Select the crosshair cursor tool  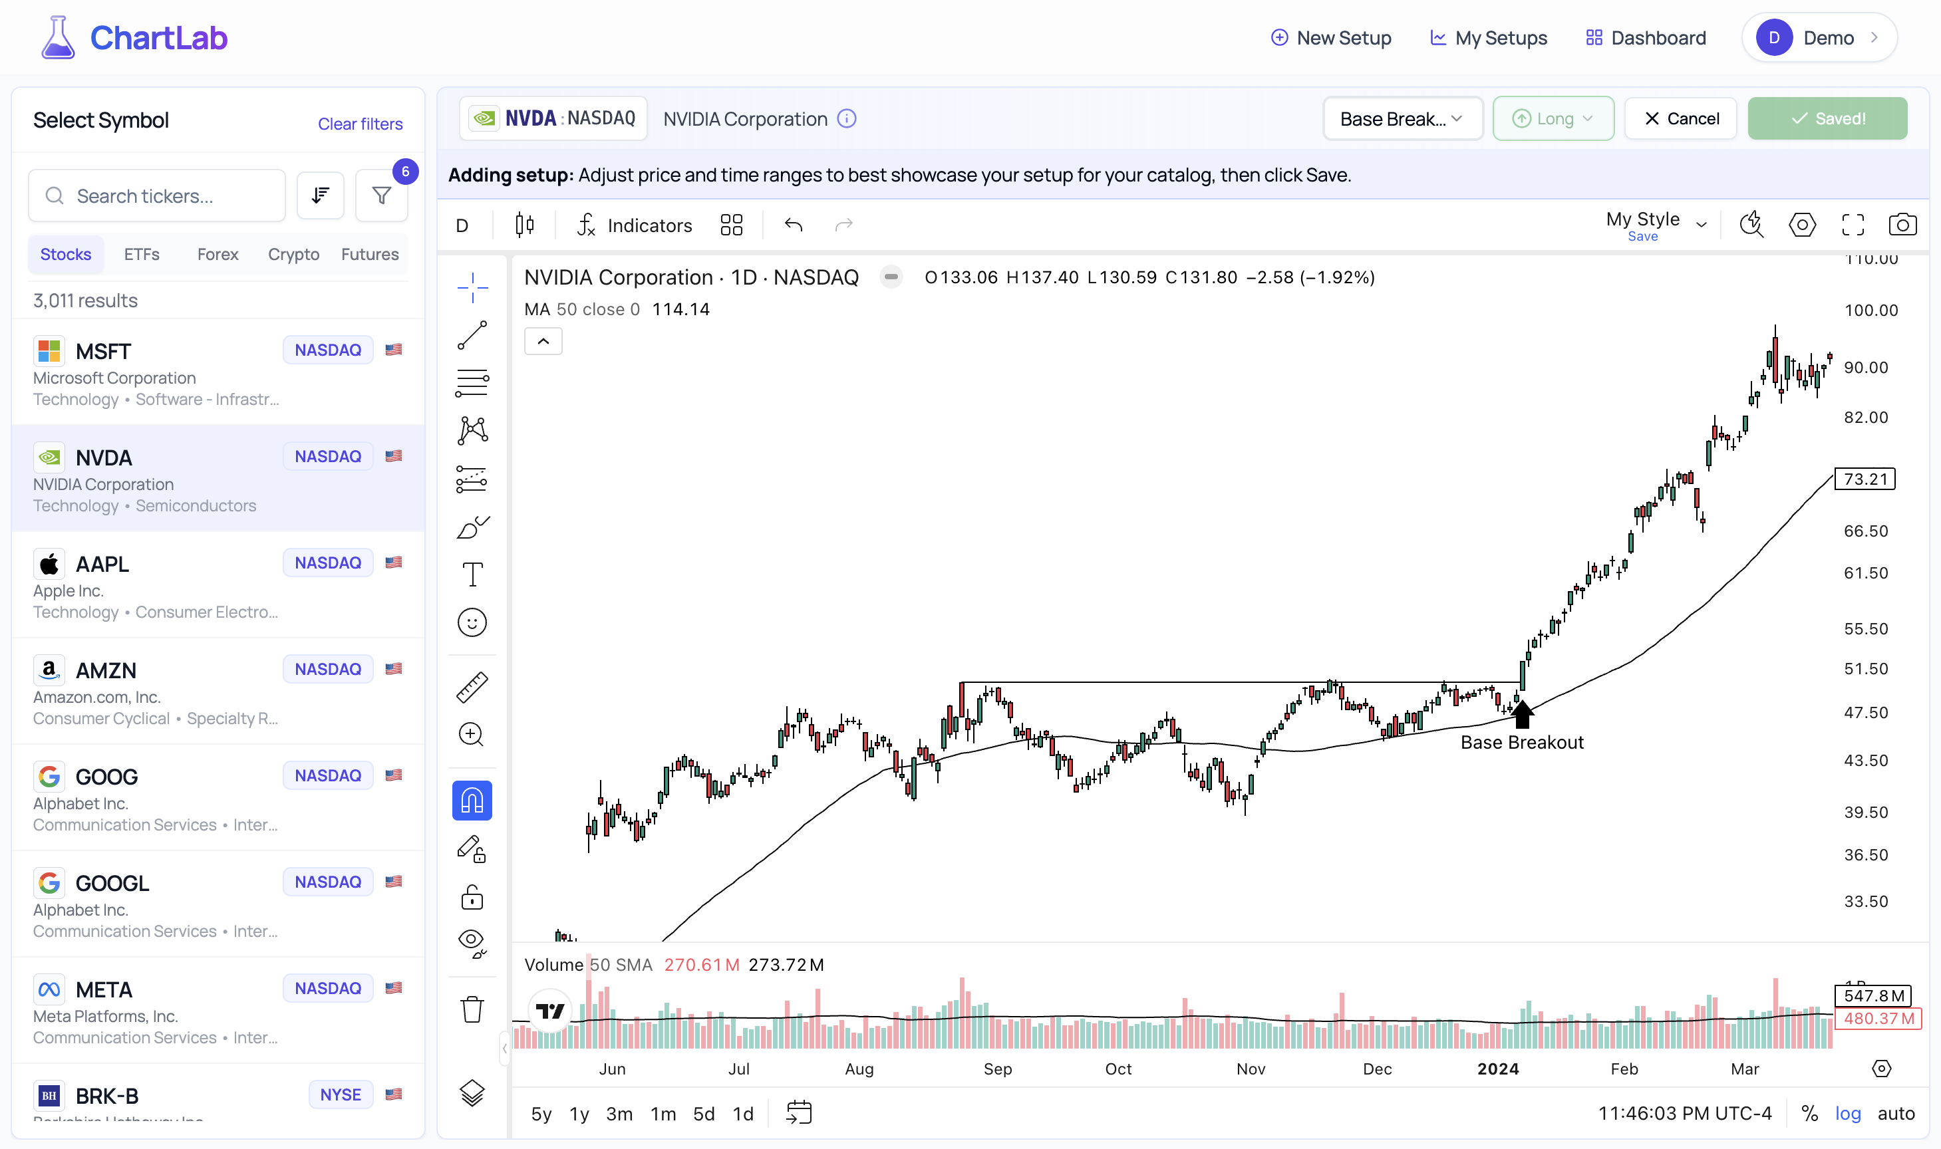point(472,288)
